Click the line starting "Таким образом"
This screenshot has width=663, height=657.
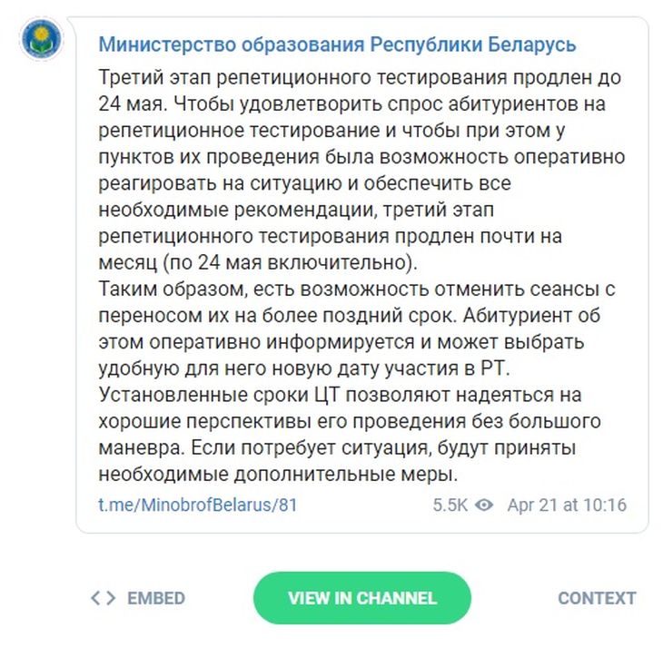356,289
